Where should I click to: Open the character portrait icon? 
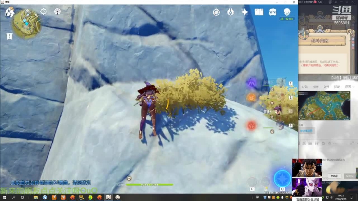point(287,12)
